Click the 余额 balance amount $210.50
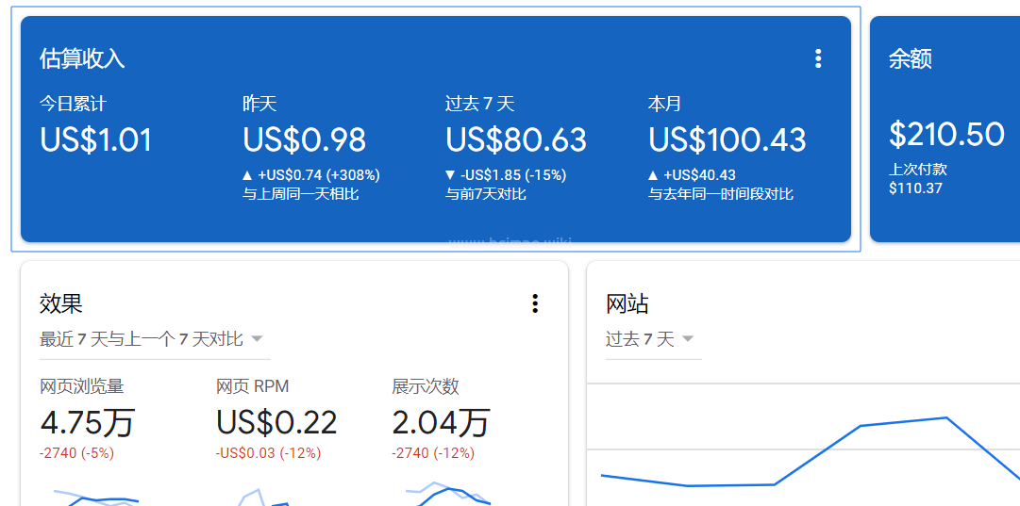The image size is (1020, 506). (x=946, y=135)
